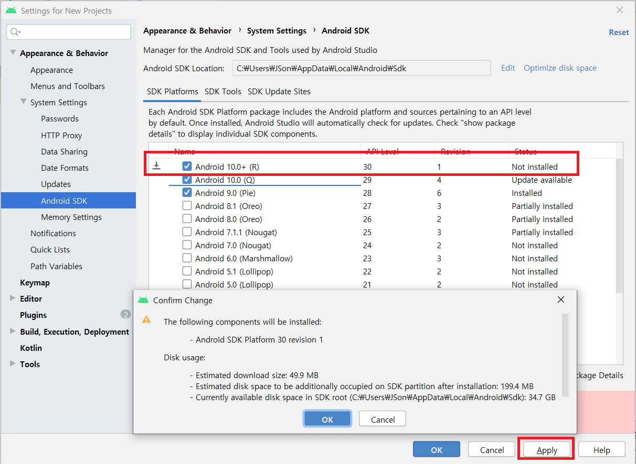Open Data Sharing settings
The width and height of the screenshot is (636, 464).
[x=64, y=151]
